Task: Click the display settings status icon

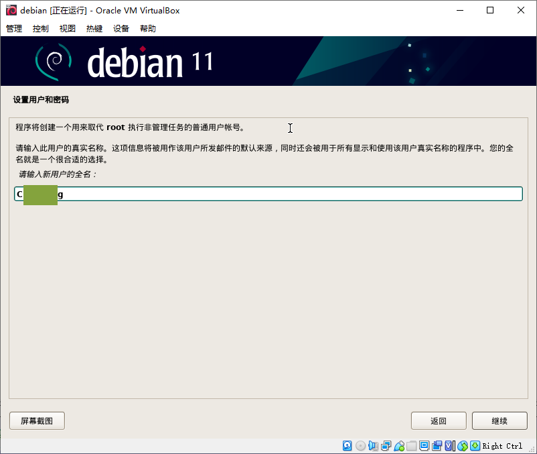Action: coord(424,445)
